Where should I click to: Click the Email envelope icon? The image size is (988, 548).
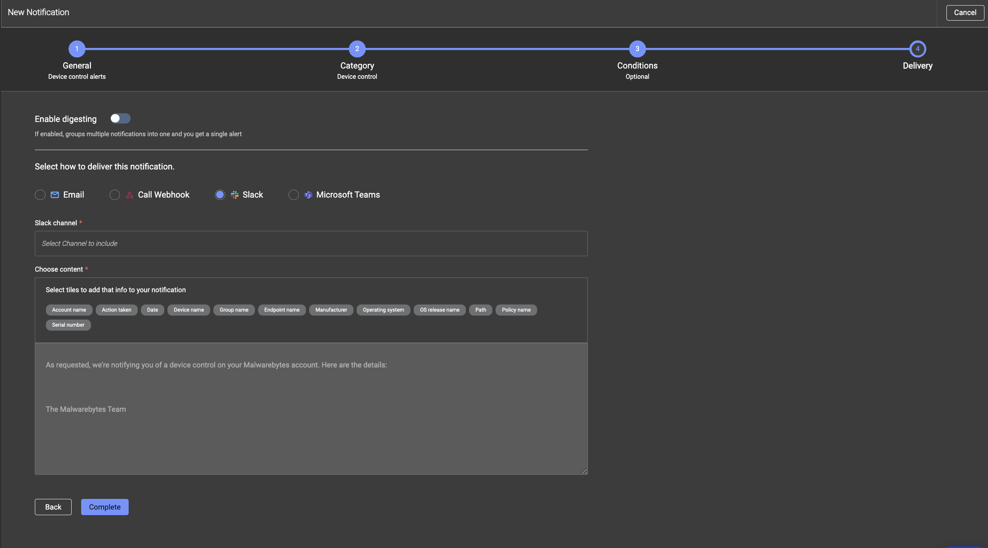click(x=55, y=195)
